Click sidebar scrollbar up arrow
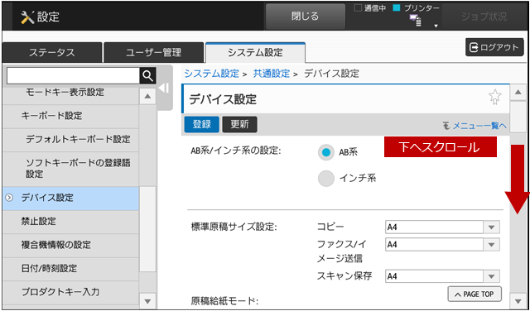 coord(147,96)
